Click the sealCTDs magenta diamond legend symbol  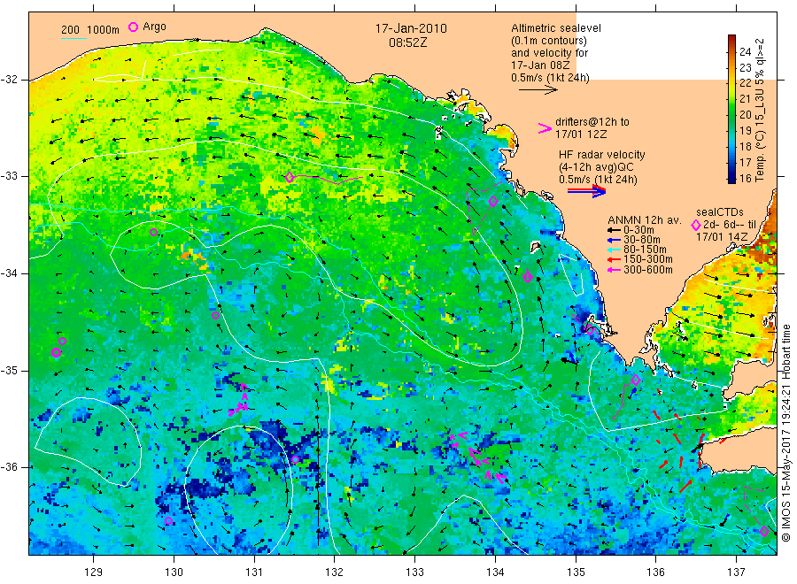pyautogui.click(x=696, y=225)
